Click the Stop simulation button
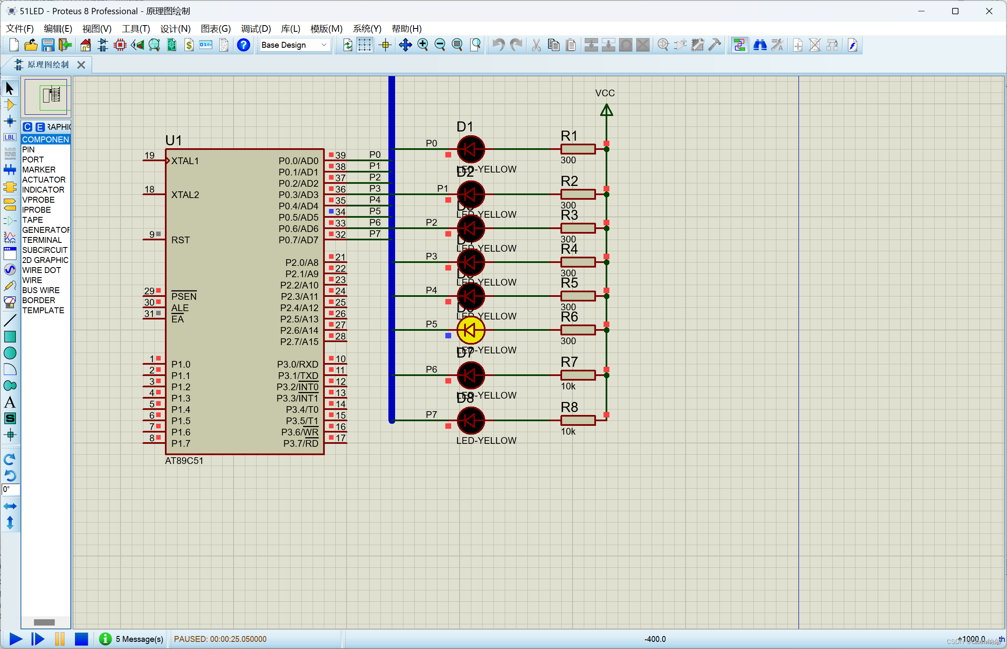This screenshot has width=1007, height=649. pos(81,639)
